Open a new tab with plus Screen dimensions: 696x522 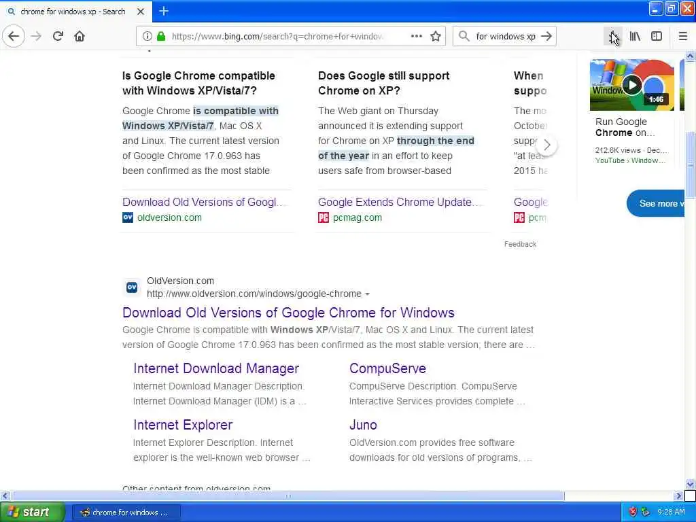164,11
